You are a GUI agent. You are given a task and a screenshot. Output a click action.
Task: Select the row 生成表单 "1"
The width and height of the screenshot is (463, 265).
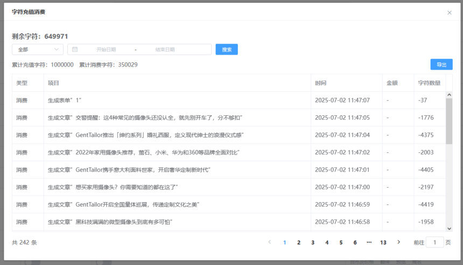click(x=162, y=100)
